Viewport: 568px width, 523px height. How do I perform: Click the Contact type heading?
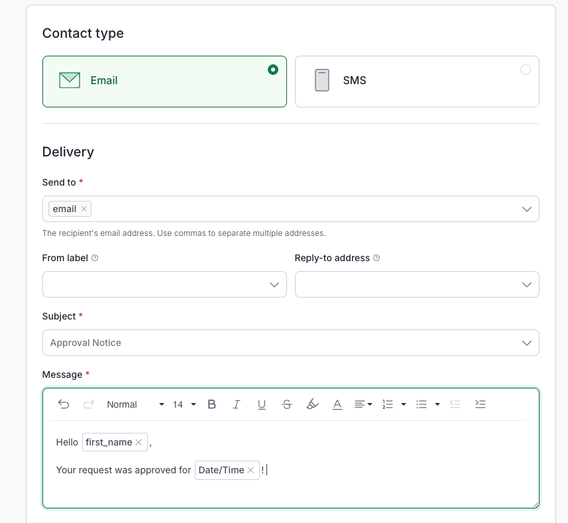click(x=83, y=33)
